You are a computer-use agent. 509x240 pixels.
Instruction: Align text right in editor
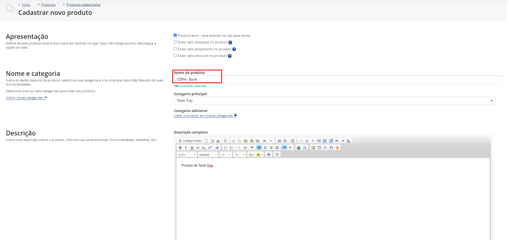click(x=271, y=148)
